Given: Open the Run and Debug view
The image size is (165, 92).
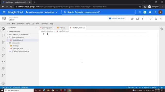Looking at the screenshot, I should (x=3, y=49).
